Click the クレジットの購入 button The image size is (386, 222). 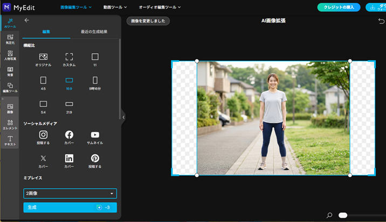[339, 8]
